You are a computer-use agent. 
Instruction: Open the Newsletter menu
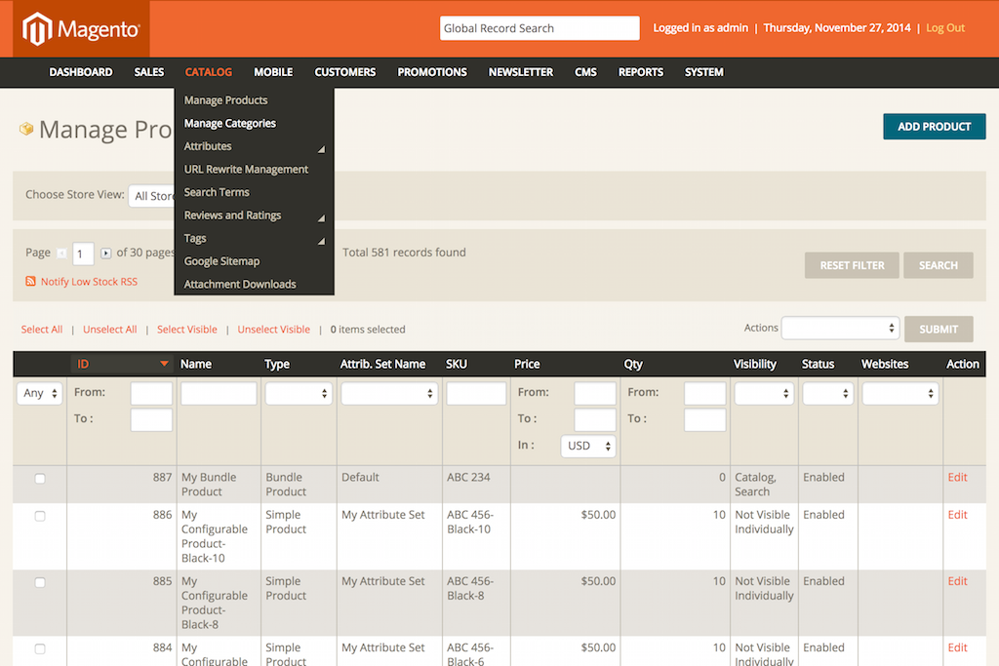[x=521, y=72]
